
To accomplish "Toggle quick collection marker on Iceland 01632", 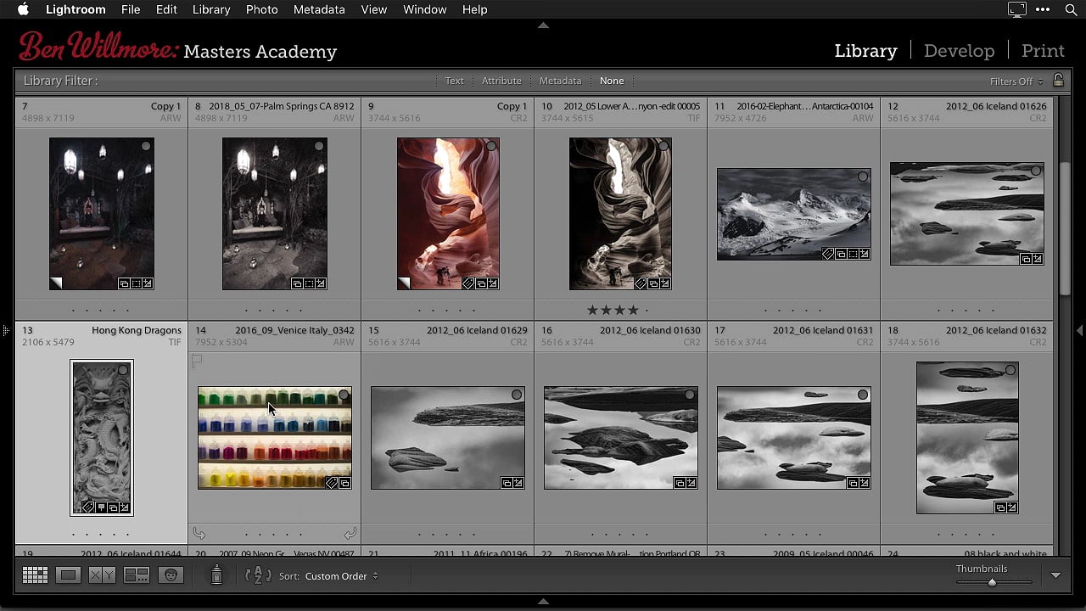I will coord(1010,370).
